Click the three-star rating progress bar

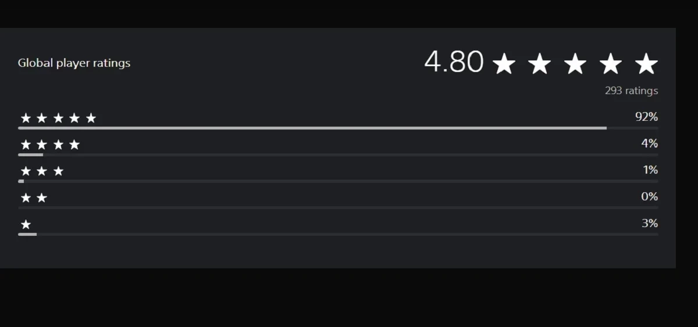click(337, 181)
